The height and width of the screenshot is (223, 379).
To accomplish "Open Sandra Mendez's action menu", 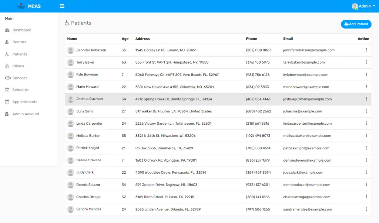I will point(366,209).
